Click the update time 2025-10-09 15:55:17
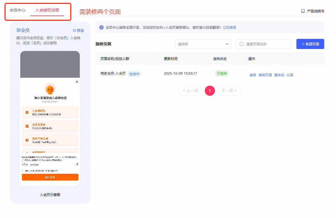The image size is (336, 218). coord(180,74)
